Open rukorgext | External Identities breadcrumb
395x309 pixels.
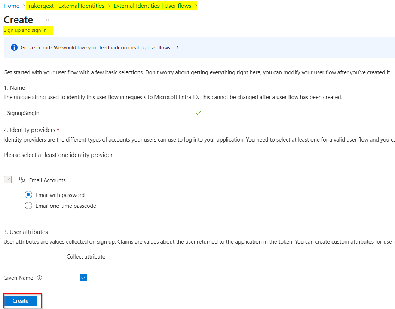coord(67,6)
